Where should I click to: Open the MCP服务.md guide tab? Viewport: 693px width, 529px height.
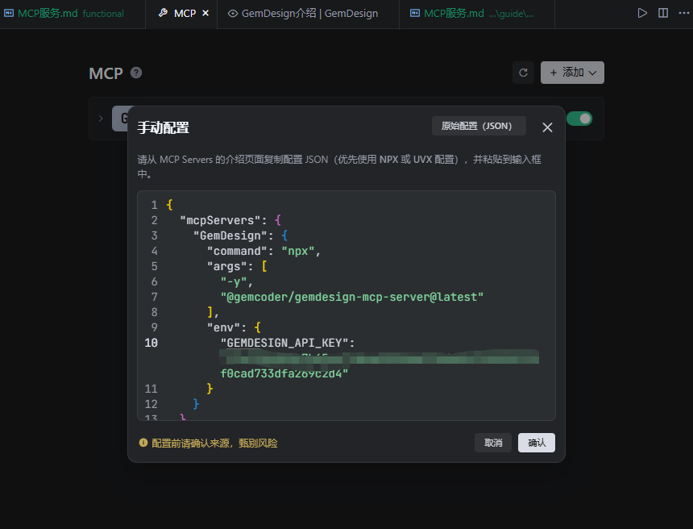point(471,14)
